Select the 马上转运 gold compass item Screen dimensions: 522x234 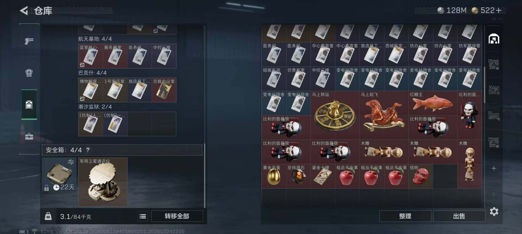pos(335,115)
